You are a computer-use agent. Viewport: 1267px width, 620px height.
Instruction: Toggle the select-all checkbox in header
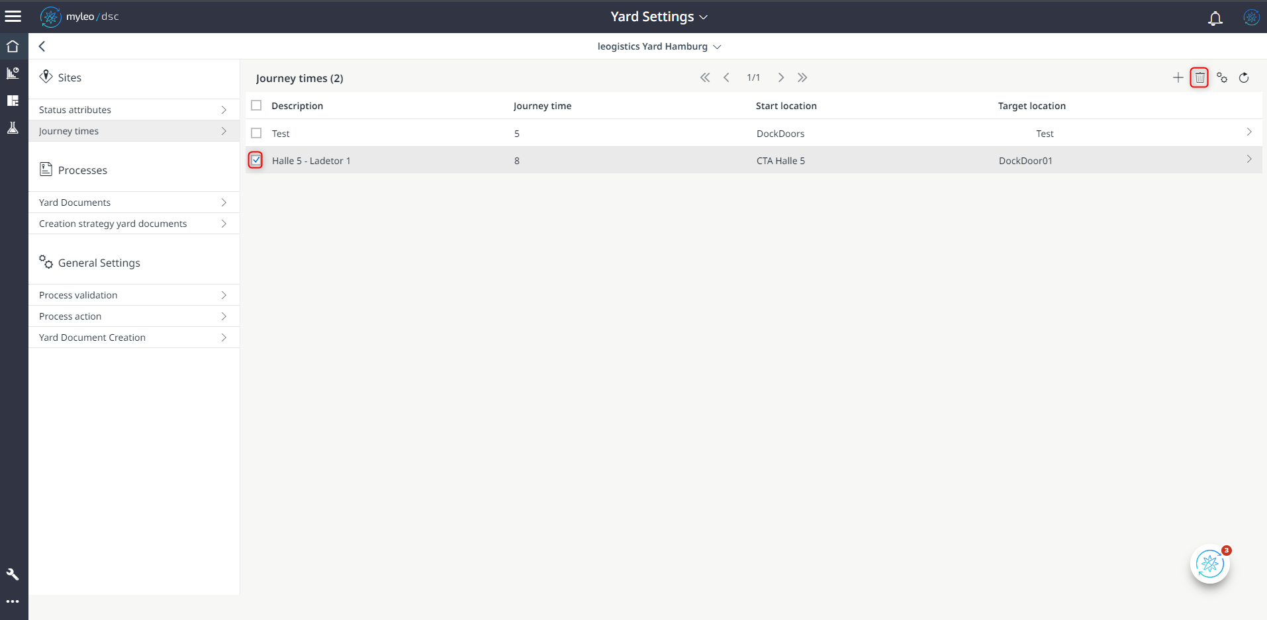coord(256,105)
